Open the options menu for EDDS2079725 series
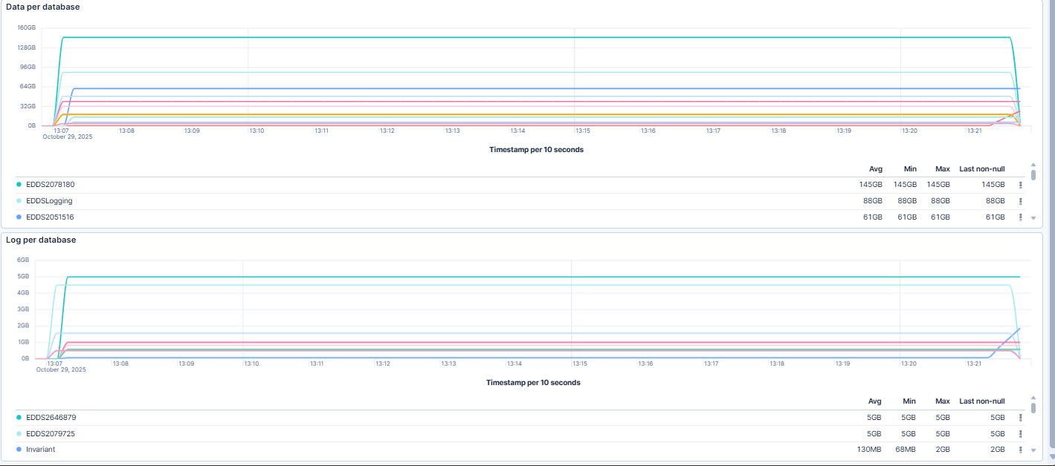1055x466 pixels. coord(1020,433)
